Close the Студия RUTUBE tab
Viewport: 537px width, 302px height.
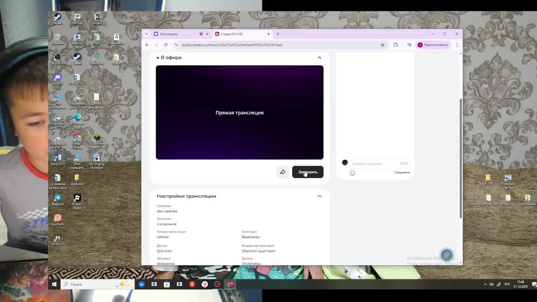click(x=268, y=34)
